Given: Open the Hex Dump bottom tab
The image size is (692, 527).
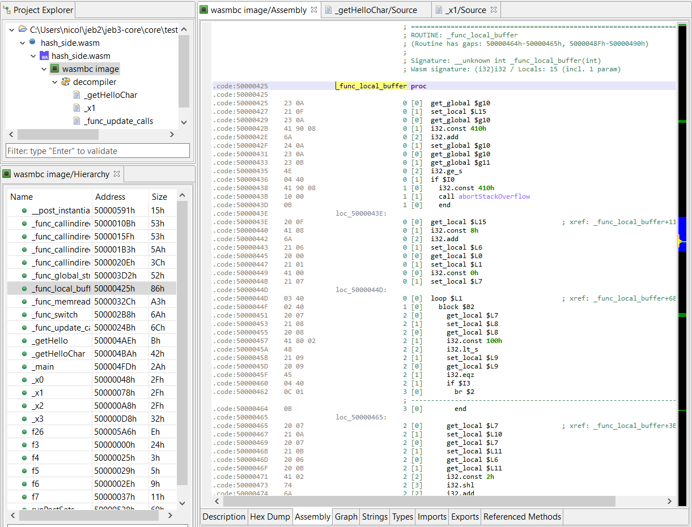Looking at the screenshot, I should [270, 516].
